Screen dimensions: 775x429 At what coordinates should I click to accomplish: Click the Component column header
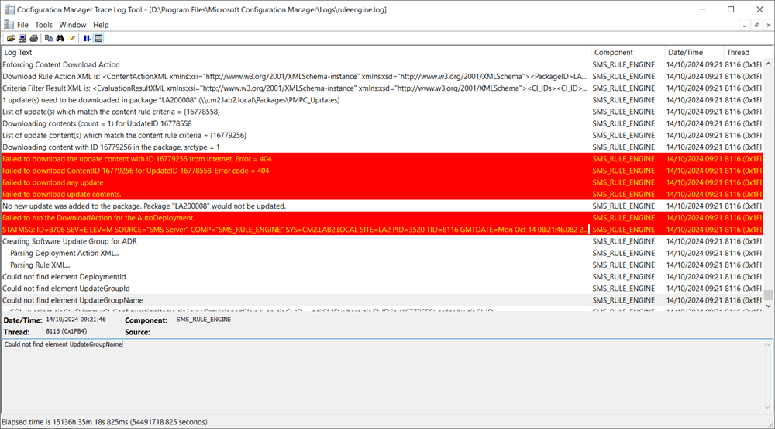coord(628,53)
